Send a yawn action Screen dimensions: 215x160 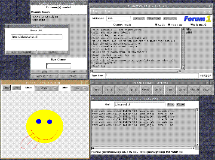tap(206, 90)
